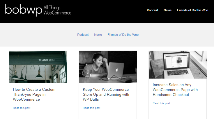214x126 pixels.
Task: Click the blue Friends of Do the Woo link
Action: click(x=123, y=35)
